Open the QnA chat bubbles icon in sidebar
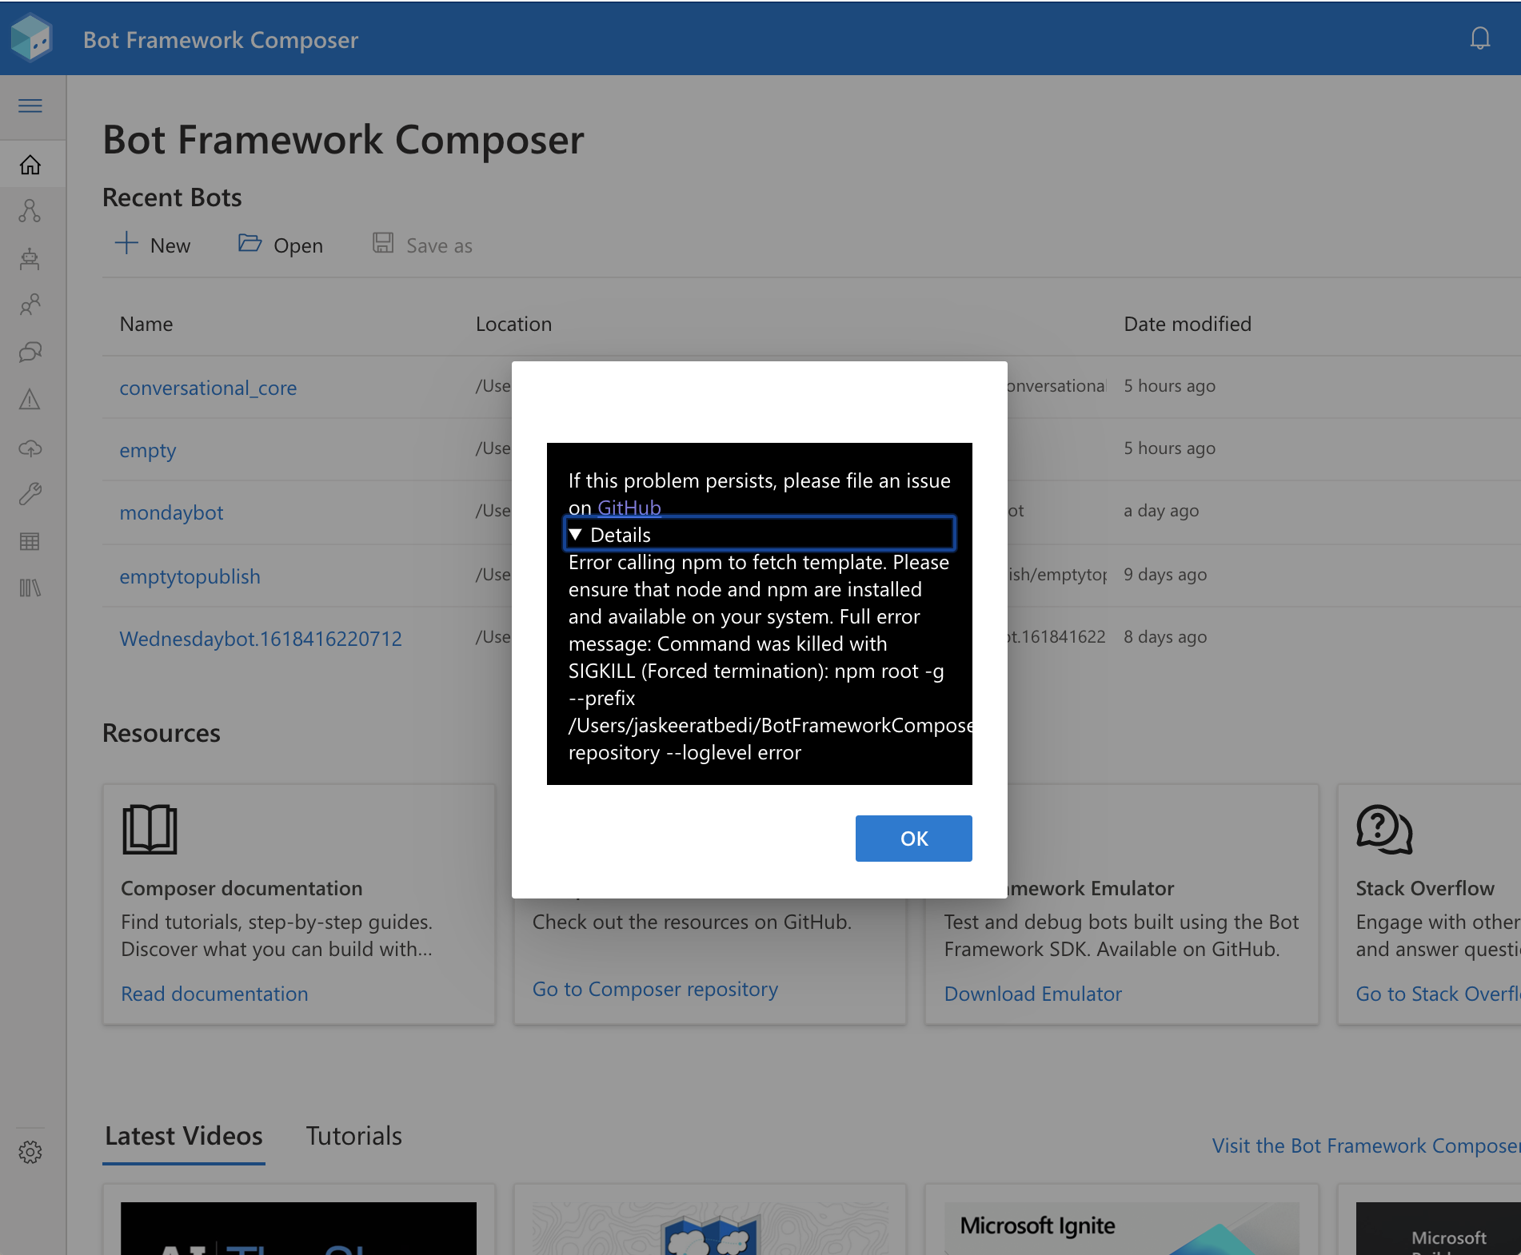1521x1255 pixels. pyautogui.click(x=30, y=352)
